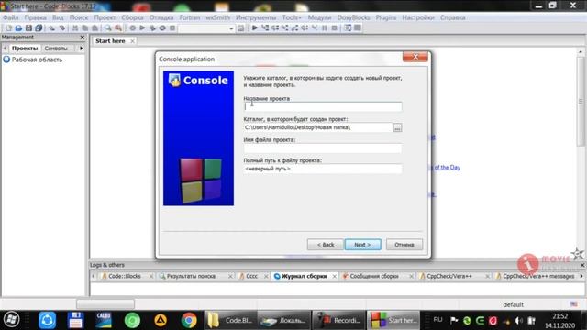This screenshot has height=330, width=587.
Task: Click the Abort build toolbar icon
Action: click(172, 28)
